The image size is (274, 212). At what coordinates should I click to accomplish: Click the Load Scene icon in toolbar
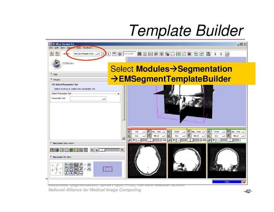pyautogui.click(x=52, y=54)
